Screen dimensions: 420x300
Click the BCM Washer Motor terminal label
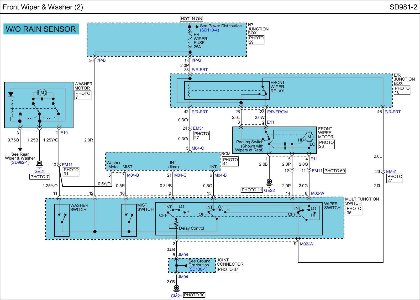pyautogui.click(x=114, y=165)
